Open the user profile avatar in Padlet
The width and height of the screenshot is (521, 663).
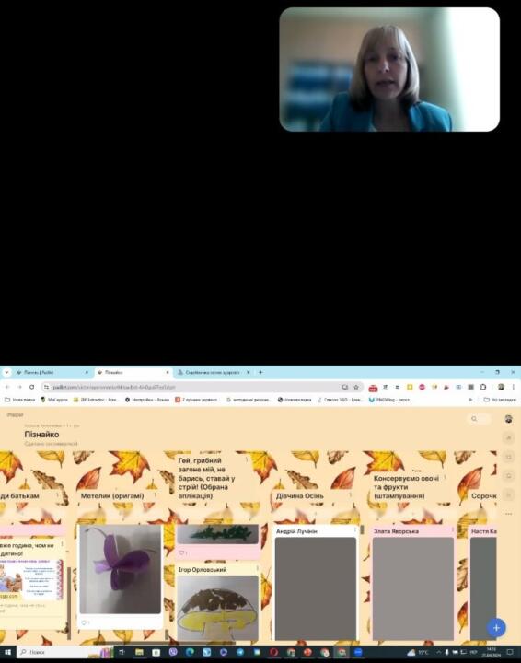click(x=508, y=419)
